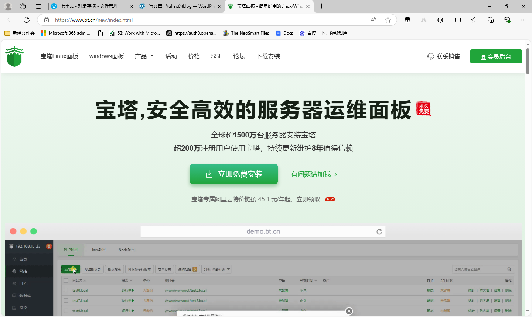Open a new browser tab
The height and width of the screenshot is (317, 532).
[322, 6]
